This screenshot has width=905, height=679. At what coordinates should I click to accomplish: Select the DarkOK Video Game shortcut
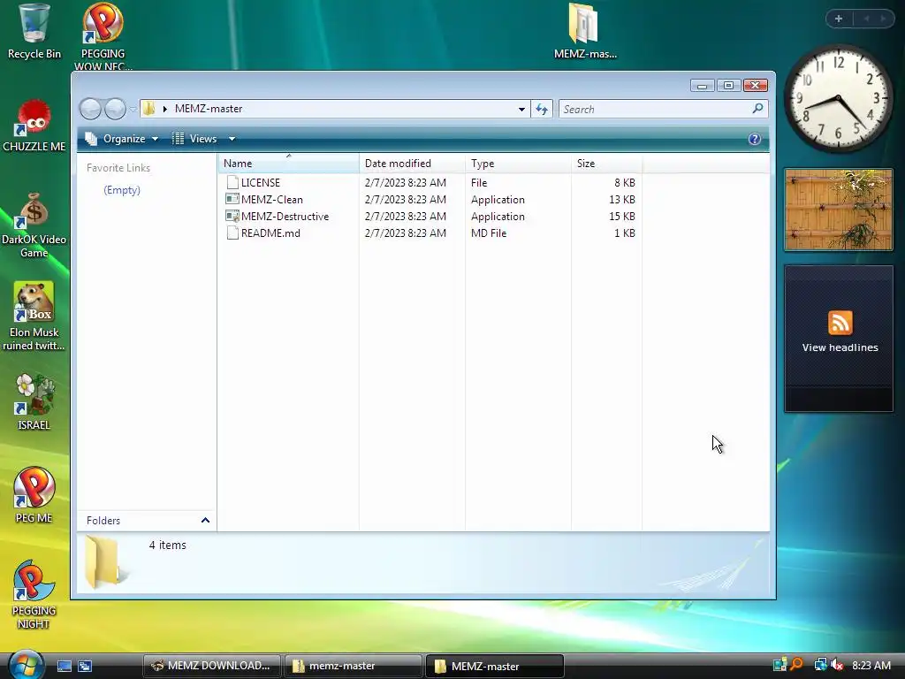pyautogui.click(x=34, y=225)
